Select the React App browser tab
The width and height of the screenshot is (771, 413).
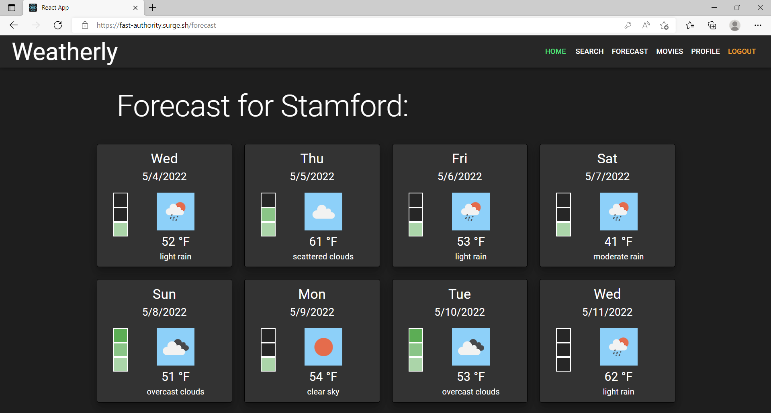click(x=84, y=8)
